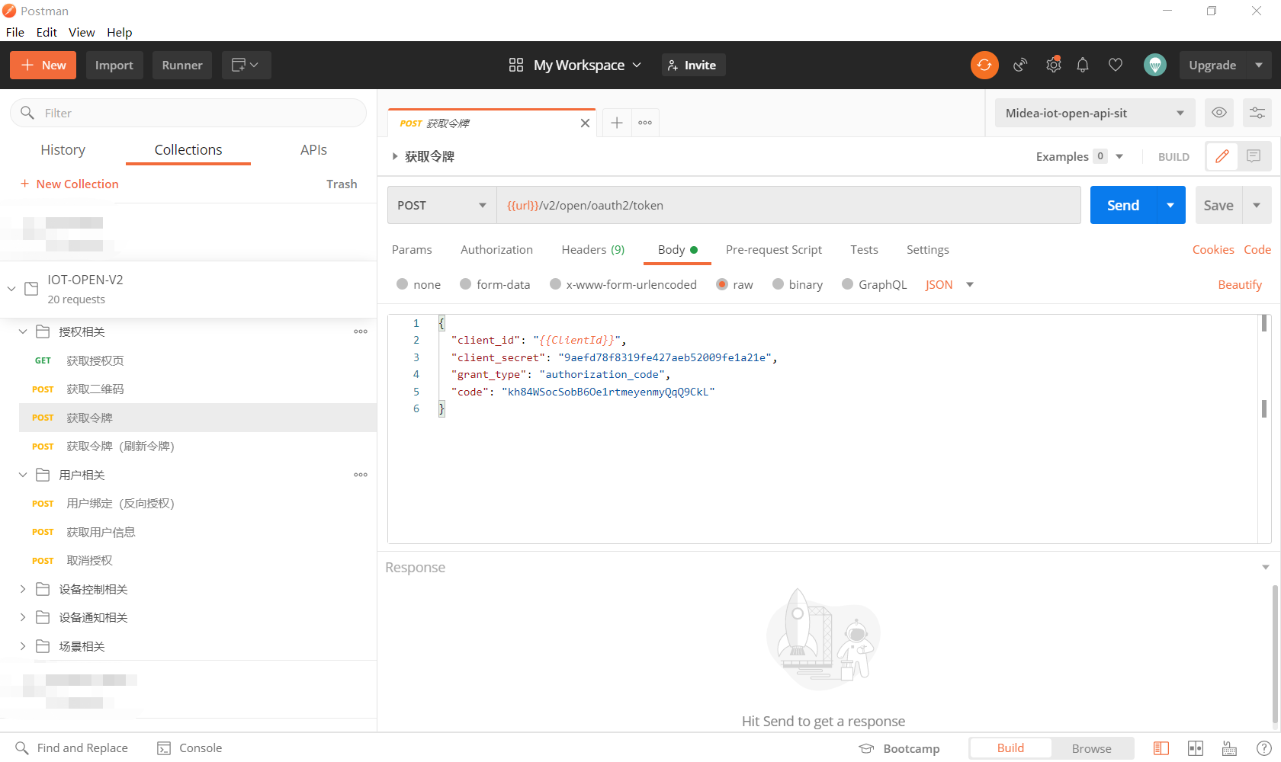
Task: Switch to Browse mode
Action: [1091, 748]
